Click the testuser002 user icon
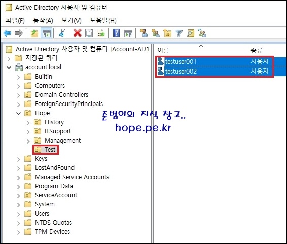The width and height of the screenshot is (287, 244). (x=161, y=71)
